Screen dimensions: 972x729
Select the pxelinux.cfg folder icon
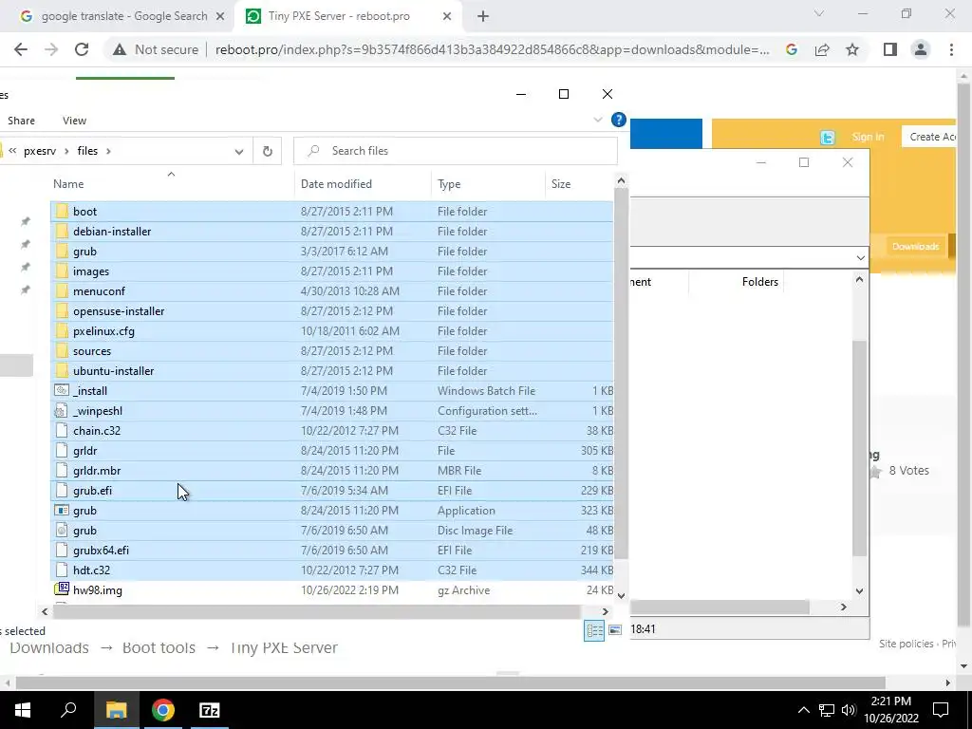62,331
